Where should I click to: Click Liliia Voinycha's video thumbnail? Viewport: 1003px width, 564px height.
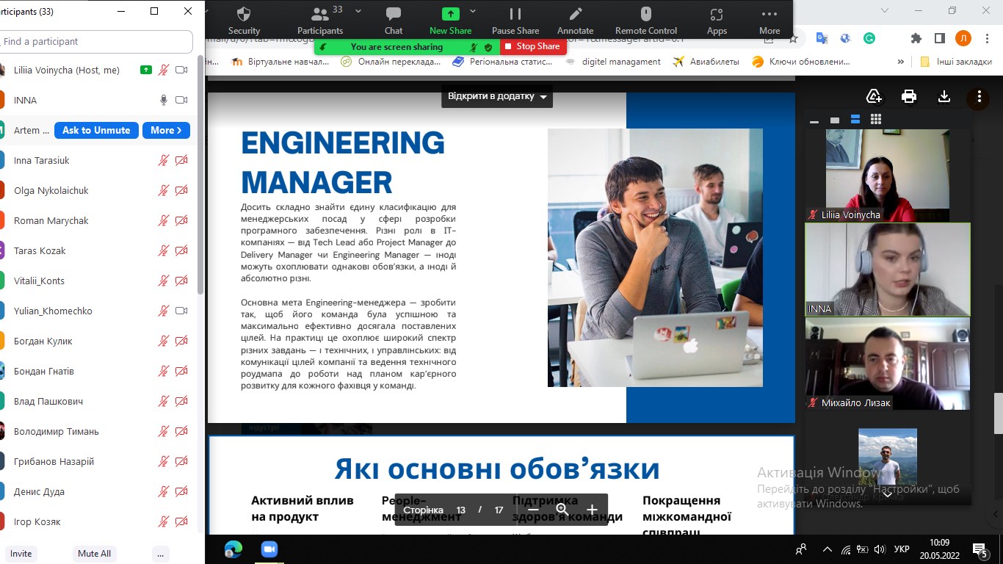(888, 176)
